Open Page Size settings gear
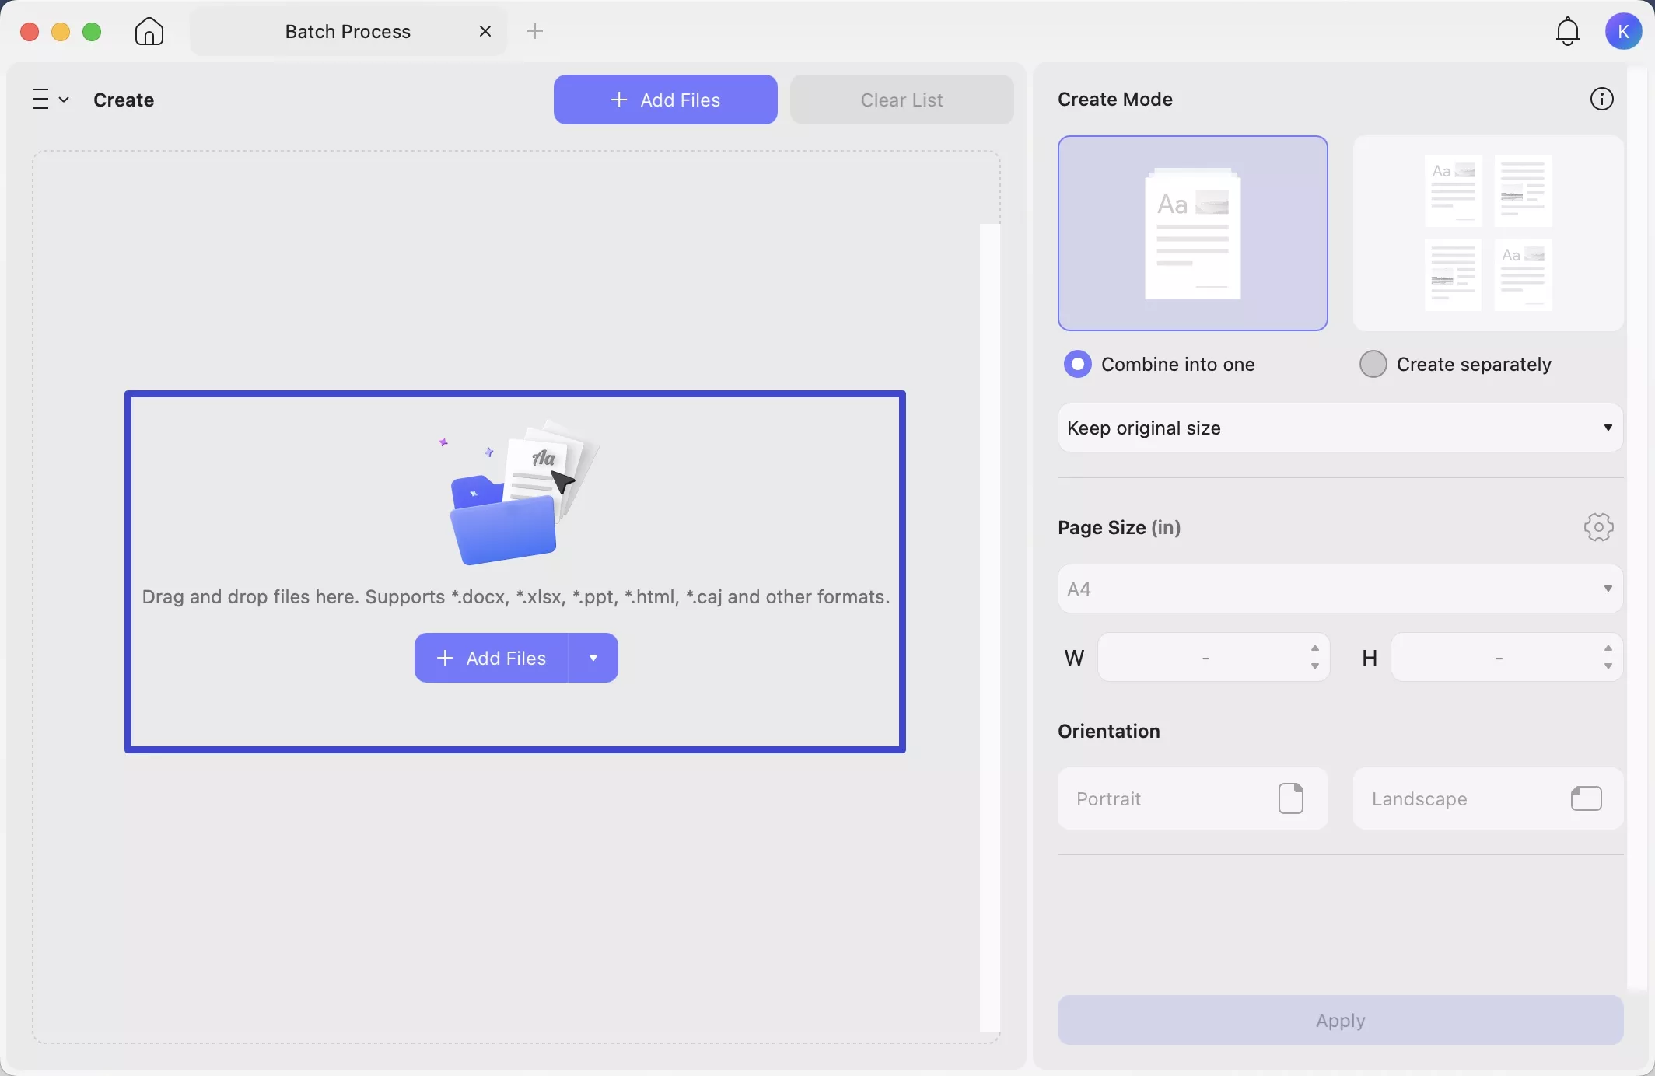 click(1598, 527)
